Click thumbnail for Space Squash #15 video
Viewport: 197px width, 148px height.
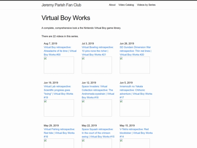tap(97, 143)
